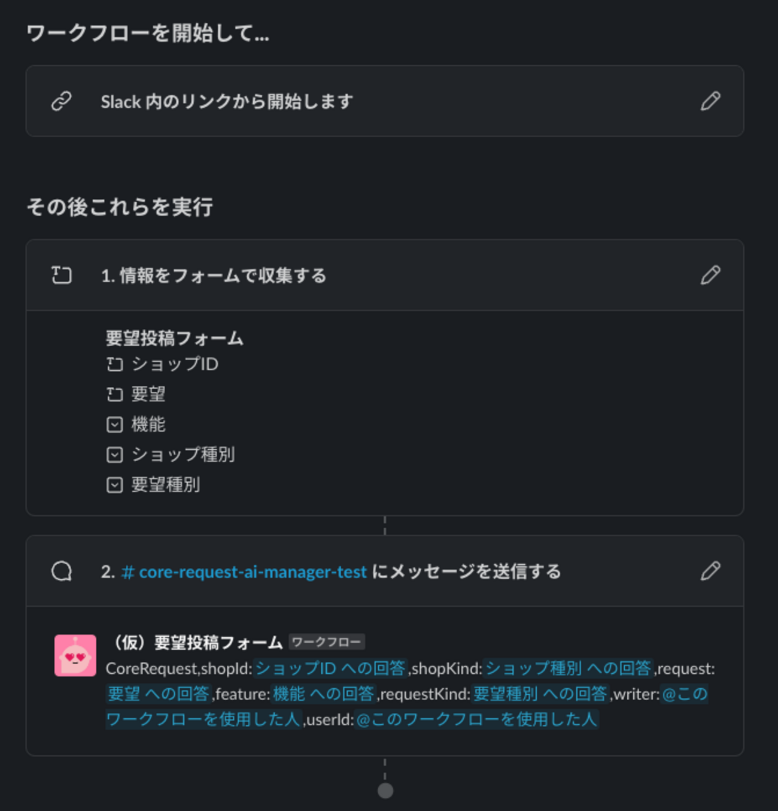Screen dimensions: 778x811
Task: Open the core-request-ai-manager-test channel link
Action: (244, 571)
